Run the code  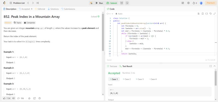[x=99, y=3]
